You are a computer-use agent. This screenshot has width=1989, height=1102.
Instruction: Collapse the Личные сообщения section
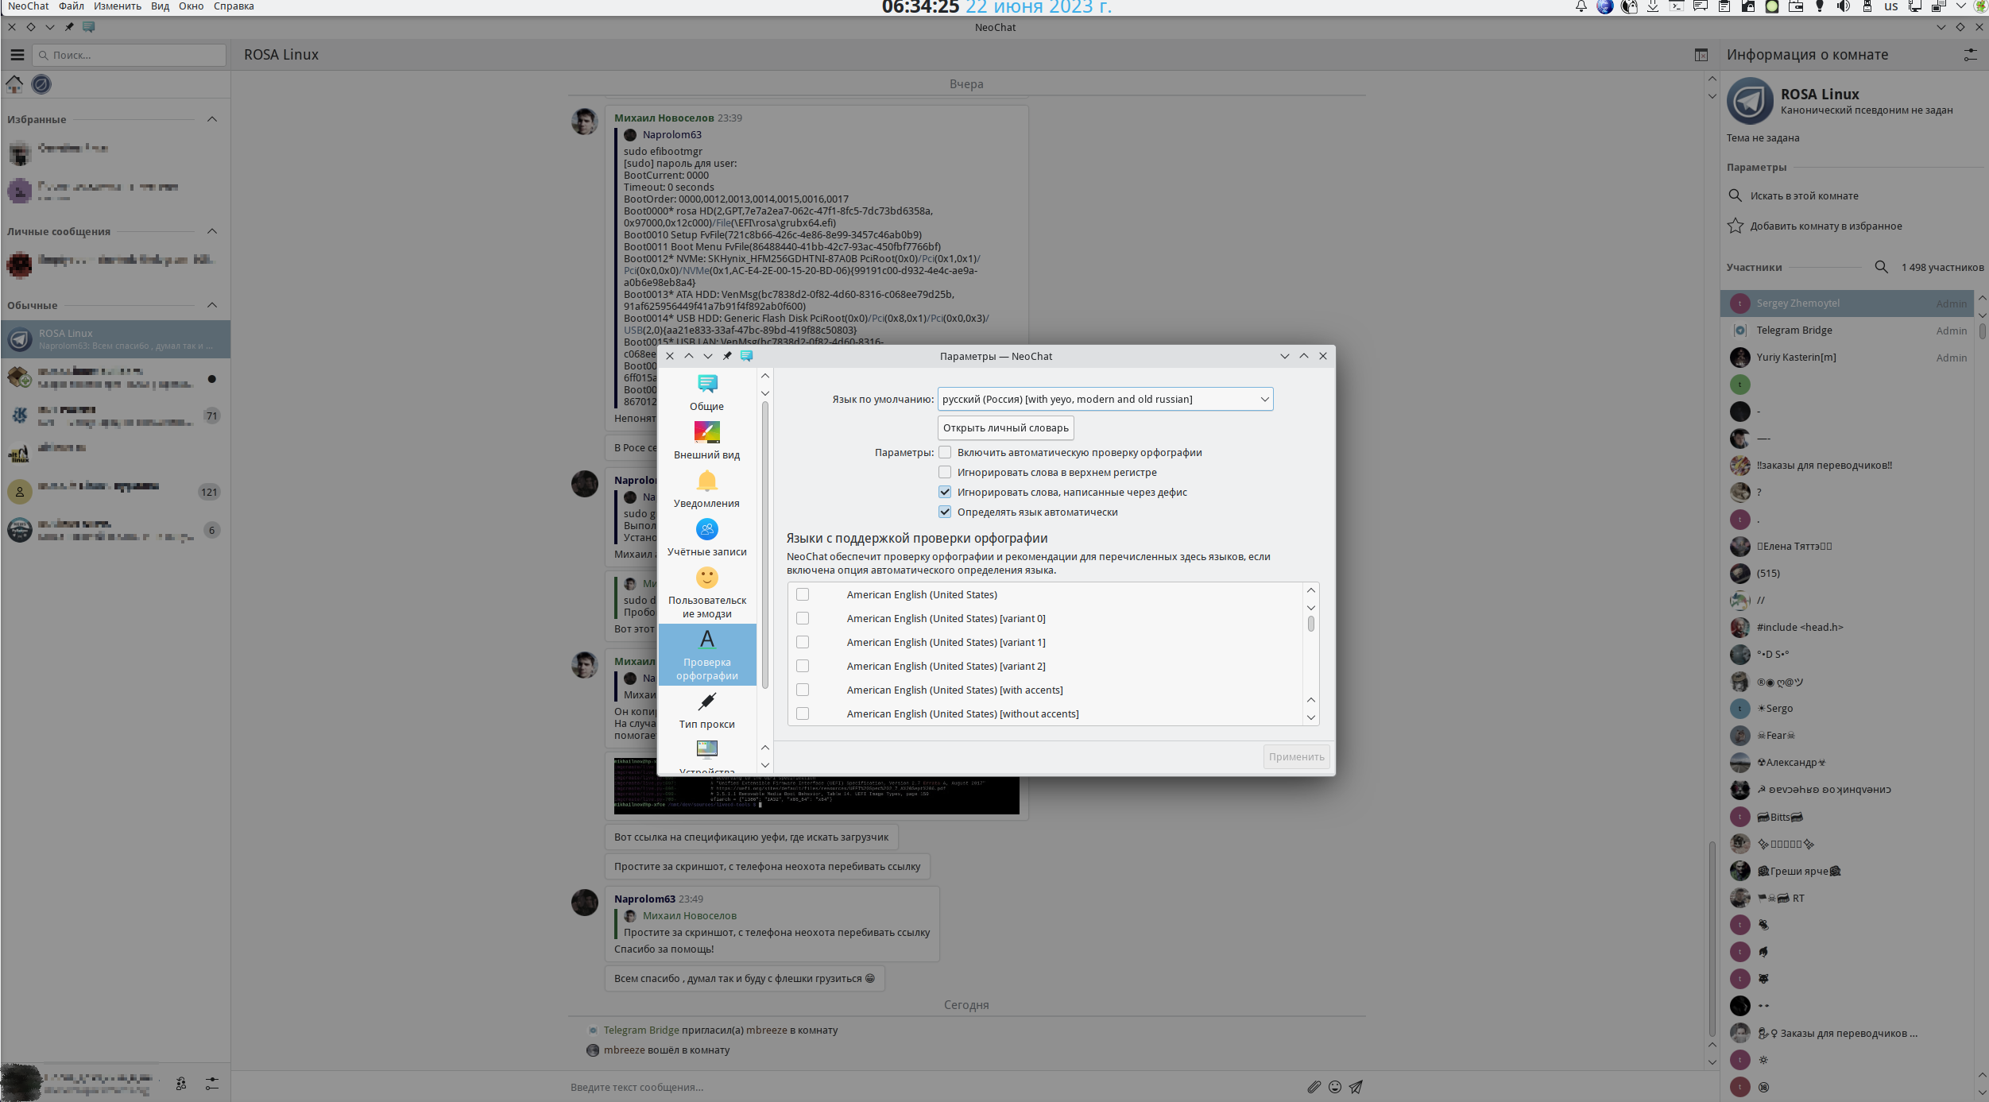pyautogui.click(x=212, y=231)
